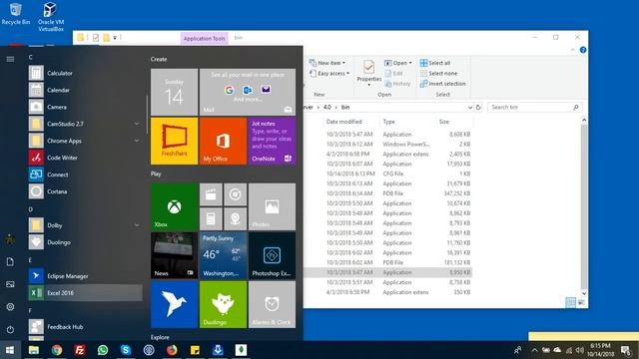Image resolution: width=639 pixels, height=359 pixels.
Task: Open Chrome from the taskbar
Action: [x=57, y=350]
